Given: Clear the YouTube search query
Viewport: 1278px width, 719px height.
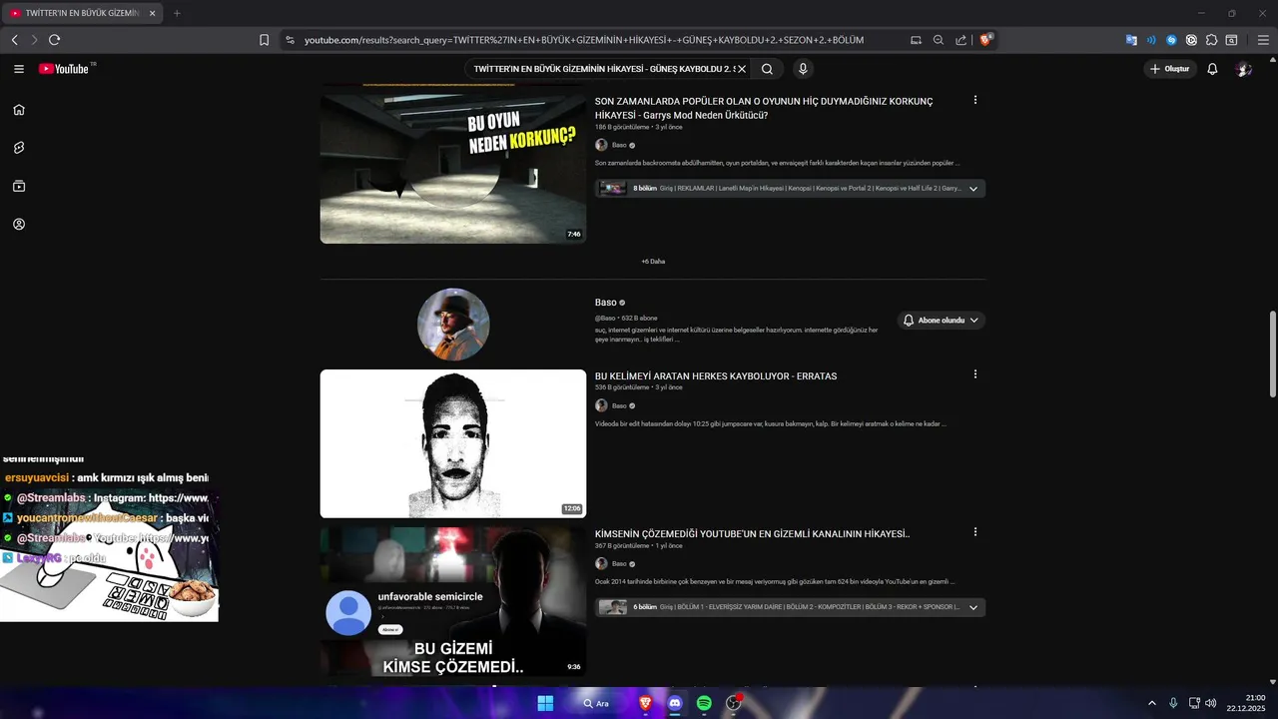Looking at the screenshot, I should 742,69.
